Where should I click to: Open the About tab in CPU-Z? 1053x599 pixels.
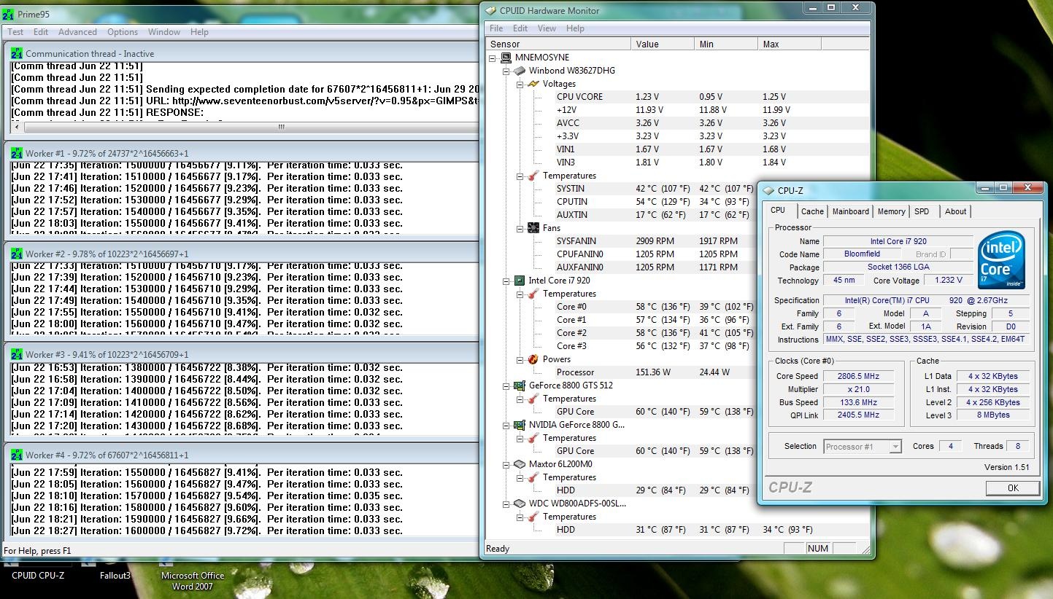(x=955, y=211)
